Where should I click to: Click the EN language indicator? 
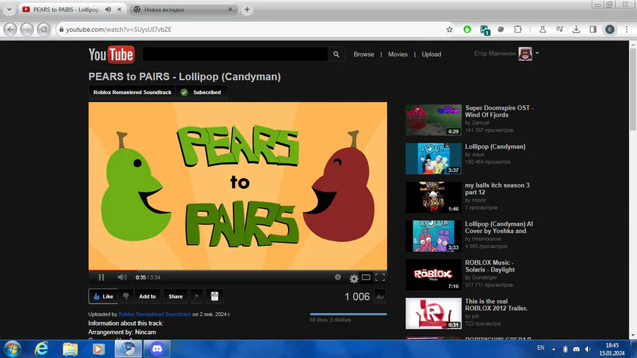[540, 348]
